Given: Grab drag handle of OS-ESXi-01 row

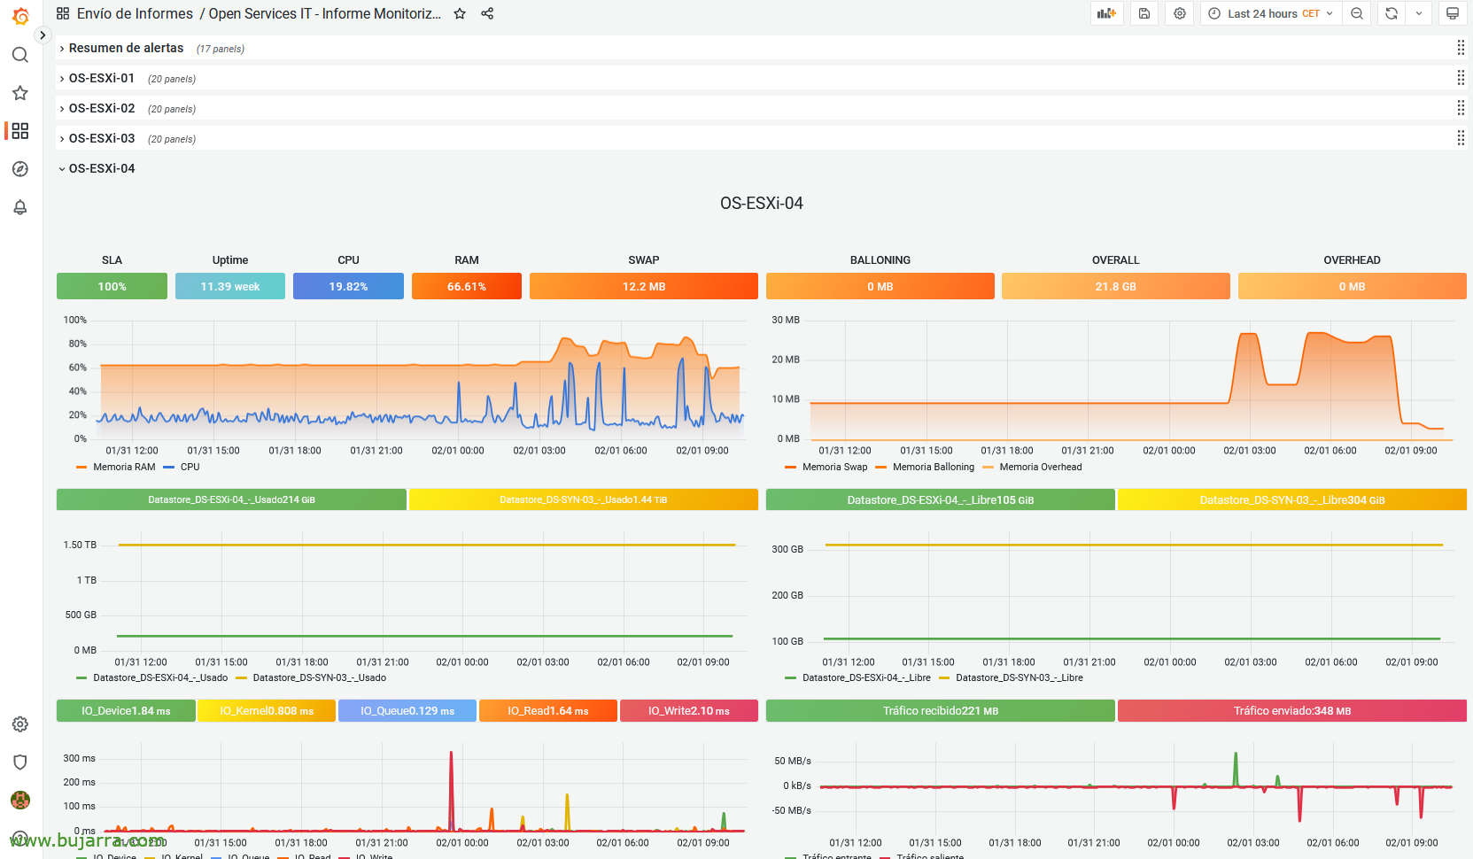Looking at the screenshot, I should click(1461, 78).
